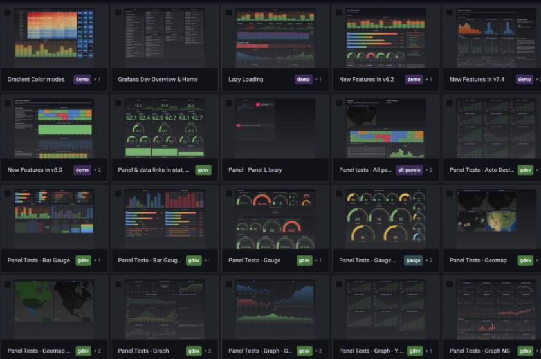Click the demo tag on New Features in v8.0

(x=82, y=170)
